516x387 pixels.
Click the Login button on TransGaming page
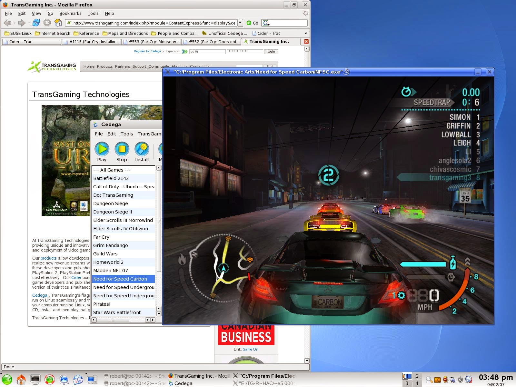(x=271, y=52)
